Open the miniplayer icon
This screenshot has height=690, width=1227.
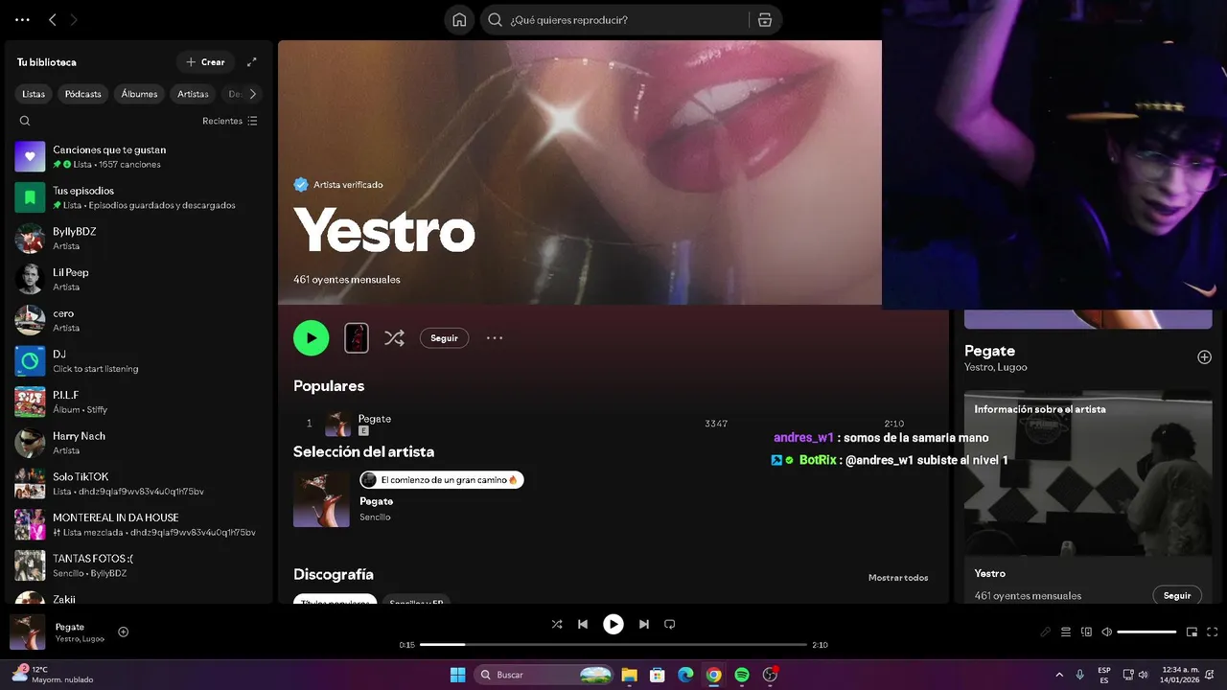pyautogui.click(x=1192, y=632)
